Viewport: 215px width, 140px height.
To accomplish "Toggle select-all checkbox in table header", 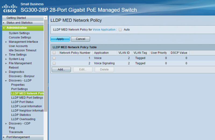I will pos(54,53).
